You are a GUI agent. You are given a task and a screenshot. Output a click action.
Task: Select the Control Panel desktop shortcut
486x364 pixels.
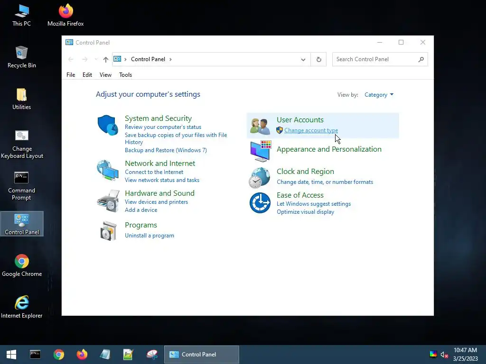click(22, 224)
